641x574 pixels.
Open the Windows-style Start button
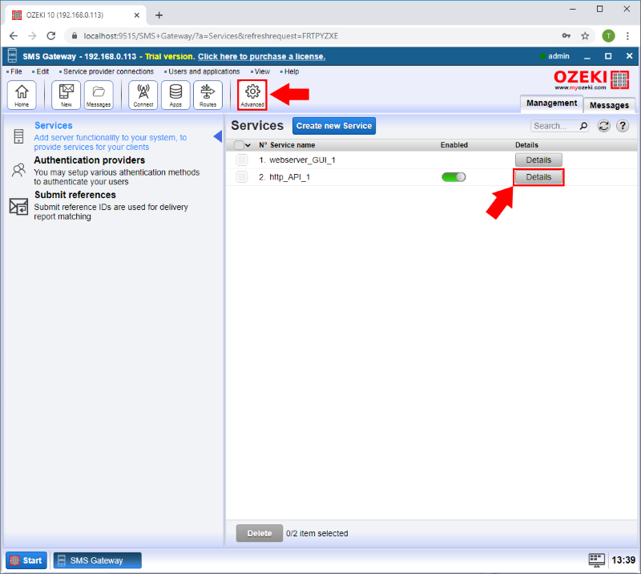click(26, 560)
